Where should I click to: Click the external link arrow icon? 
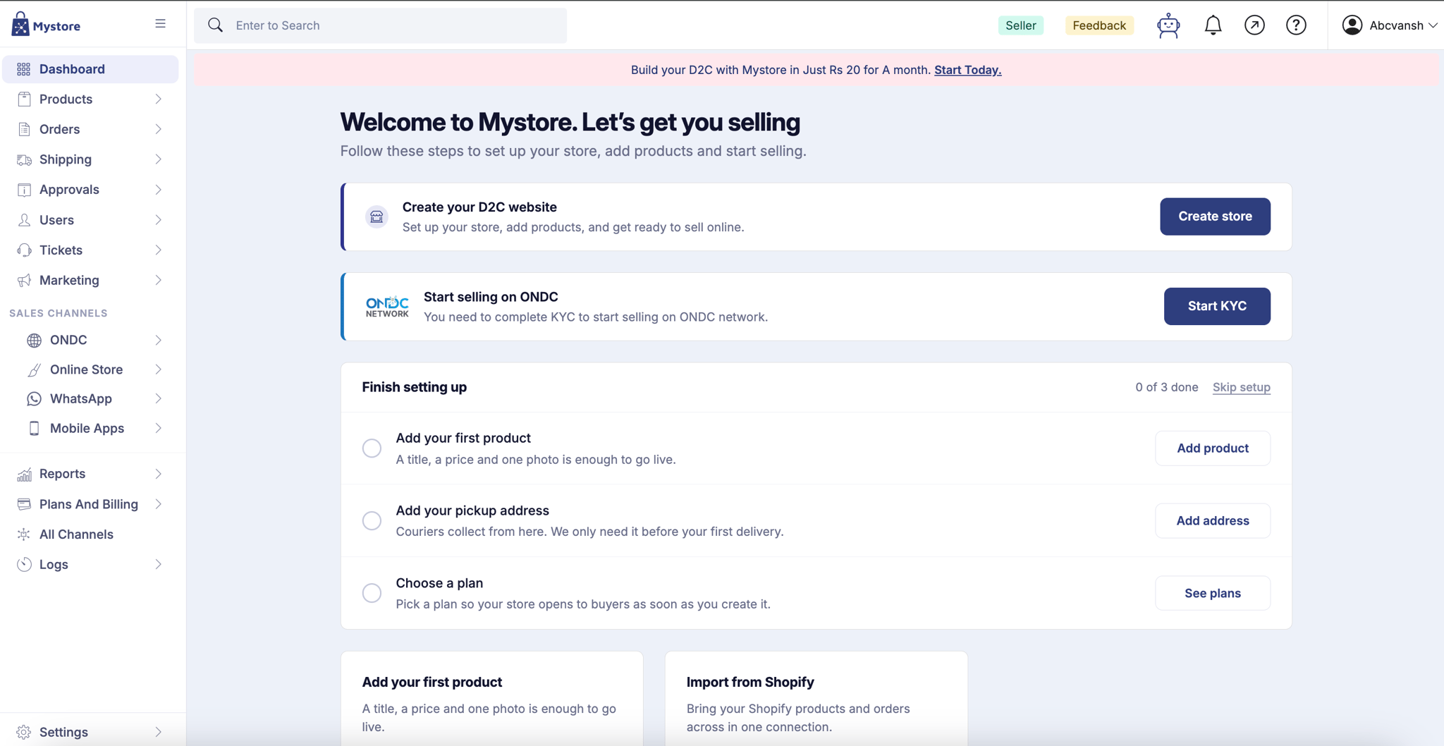(x=1254, y=25)
